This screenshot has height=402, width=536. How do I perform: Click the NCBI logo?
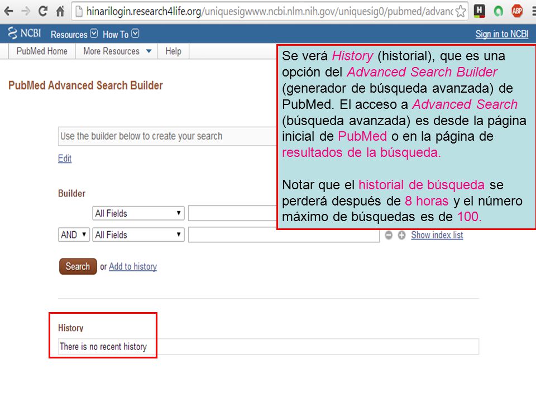[24, 33]
